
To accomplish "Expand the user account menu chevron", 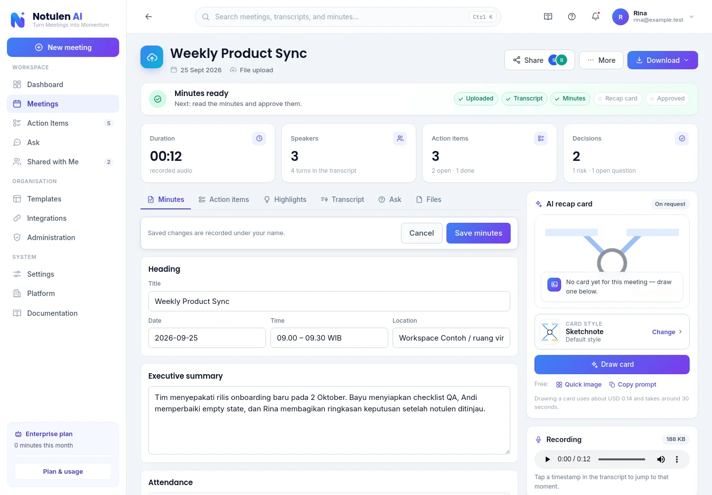I will click(x=691, y=17).
